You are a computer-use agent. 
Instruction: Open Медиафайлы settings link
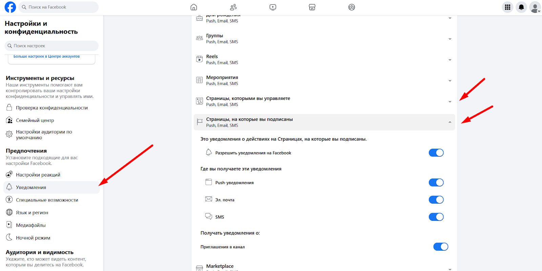click(x=51, y=225)
